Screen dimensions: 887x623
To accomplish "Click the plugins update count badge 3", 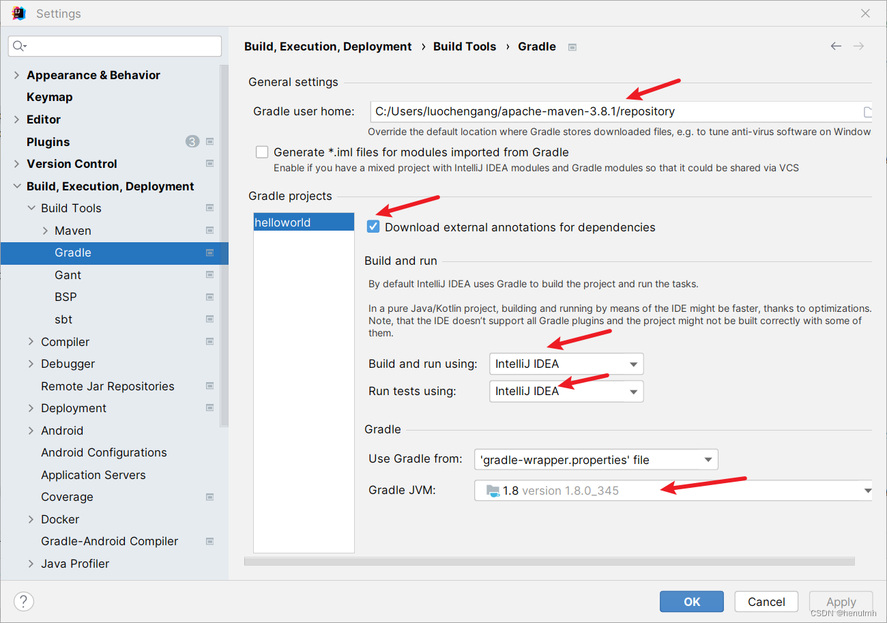I will [192, 142].
